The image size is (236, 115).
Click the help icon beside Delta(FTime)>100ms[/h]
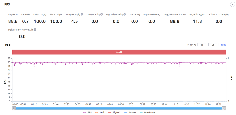(x=35, y=29)
